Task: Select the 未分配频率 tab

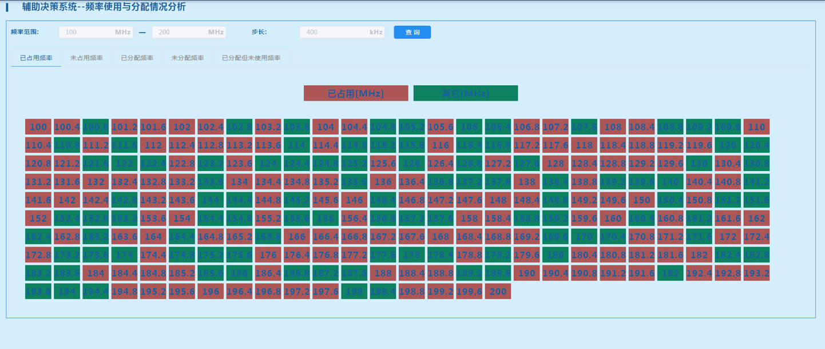Action: [187, 58]
